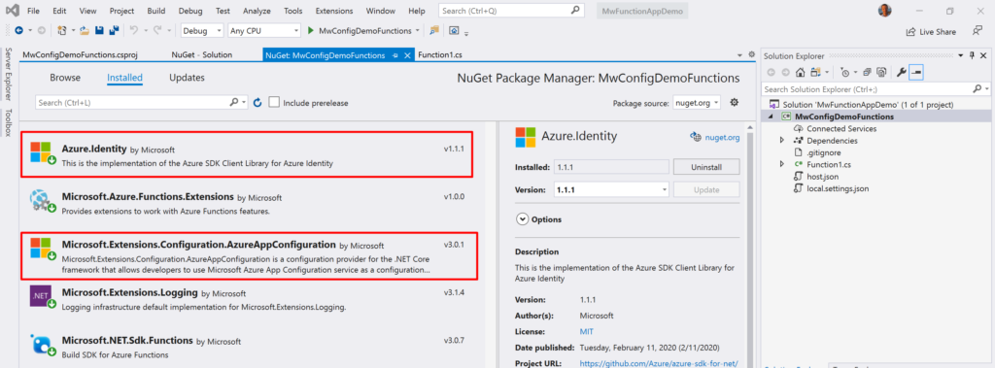Close the NuGet: MwConfigDemoFunctions tab
Viewport: 995px width, 368px height.
407,55
